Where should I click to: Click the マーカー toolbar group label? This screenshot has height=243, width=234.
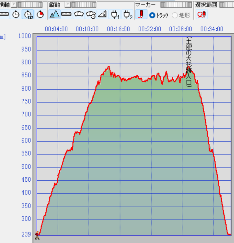click(145, 5)
